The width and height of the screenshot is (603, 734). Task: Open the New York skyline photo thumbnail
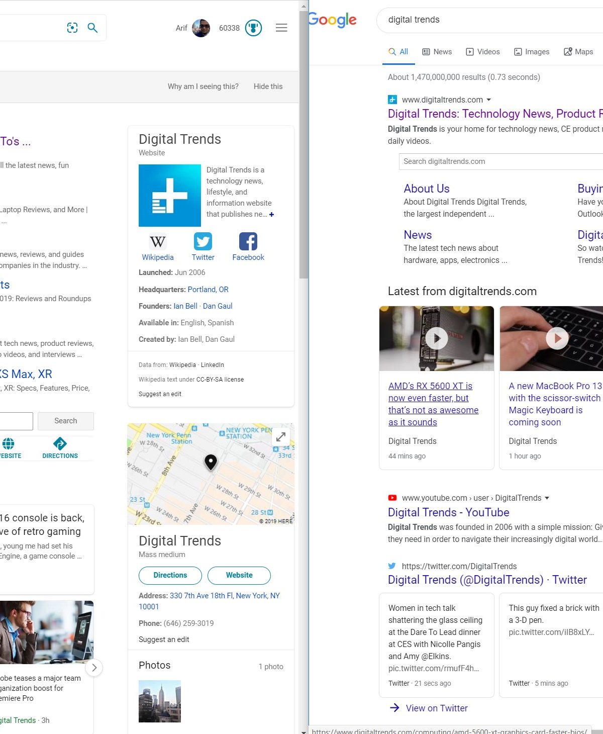coord(160,701)
